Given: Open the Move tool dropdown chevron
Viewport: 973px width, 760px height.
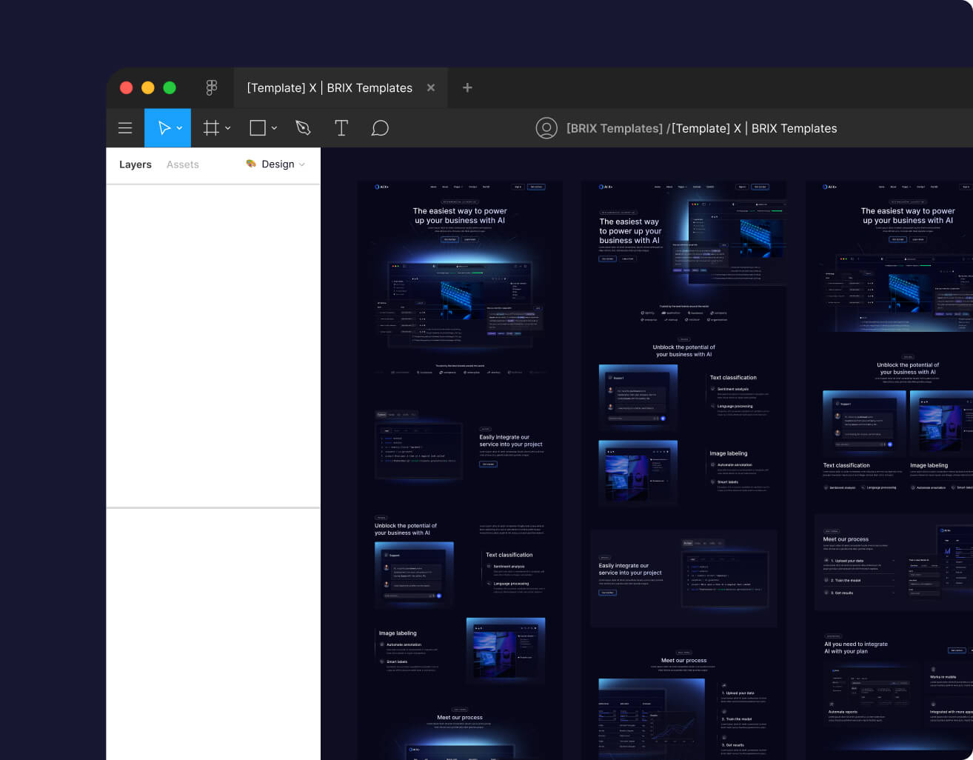Looking at the screenshot, I should click(x=178, y=127).
